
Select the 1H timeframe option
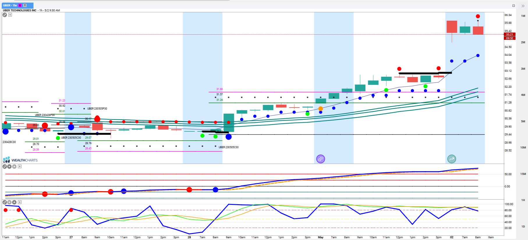coord(523,200)
